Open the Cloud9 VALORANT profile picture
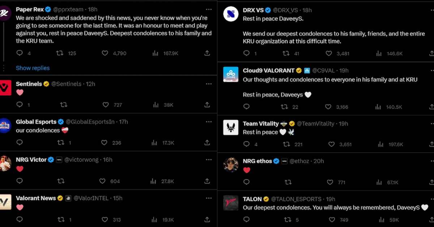 pyautogui.click(x=231, y=74)
